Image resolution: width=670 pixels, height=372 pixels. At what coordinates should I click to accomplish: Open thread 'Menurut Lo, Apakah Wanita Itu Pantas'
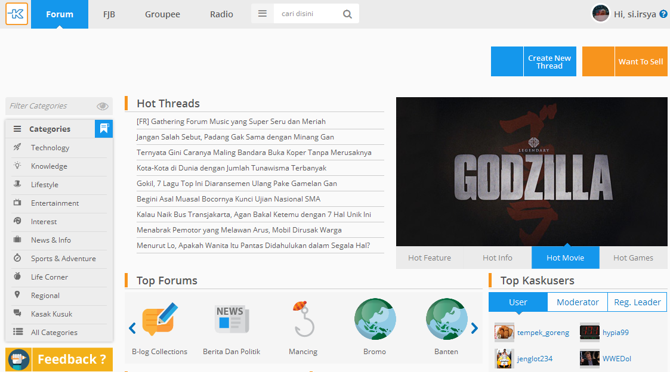click(254, 245)
